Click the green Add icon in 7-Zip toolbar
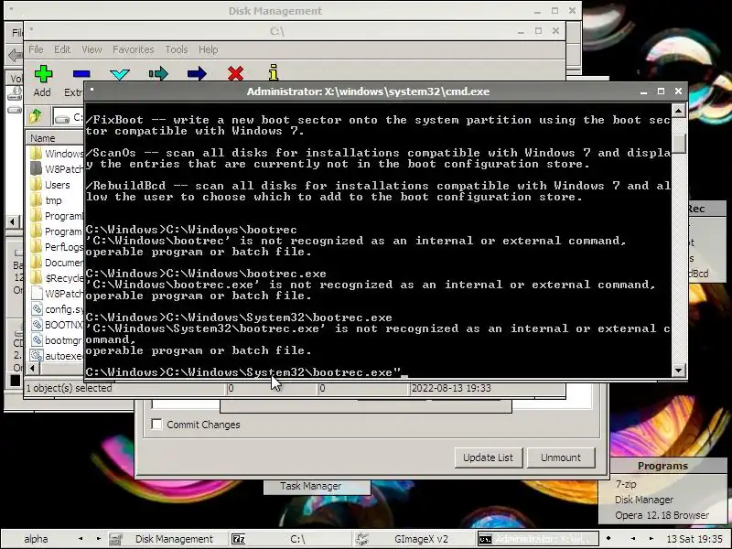Screen dimensions: 732x549 (x=43, y=74)
